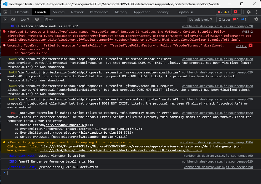Open the console sidebar
This screenshot has width=261, height=184.
(x=5, y=19)
